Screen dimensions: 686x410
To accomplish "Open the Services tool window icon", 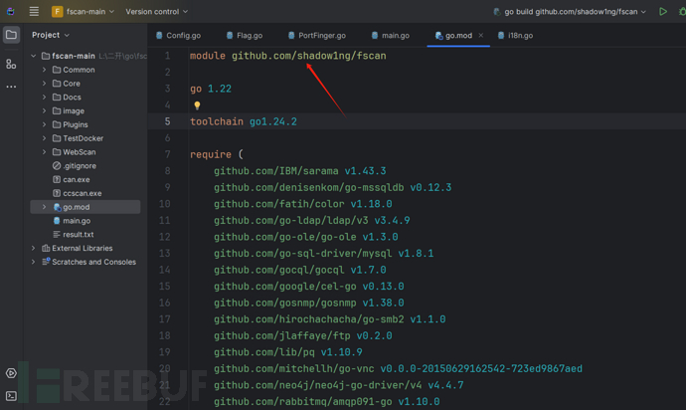I will [x=11, y=373].
